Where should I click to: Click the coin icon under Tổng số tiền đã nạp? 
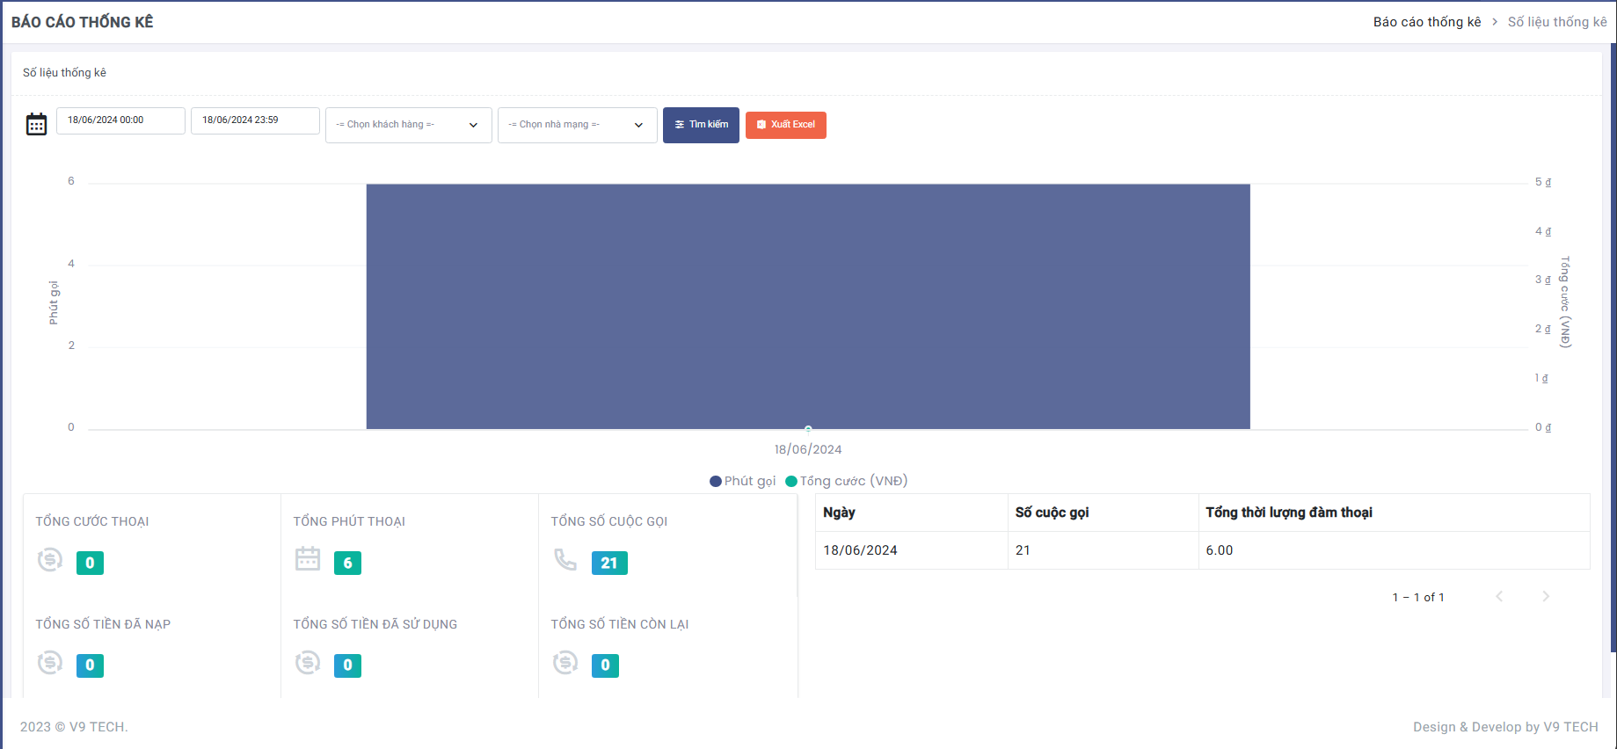[50, 663]
